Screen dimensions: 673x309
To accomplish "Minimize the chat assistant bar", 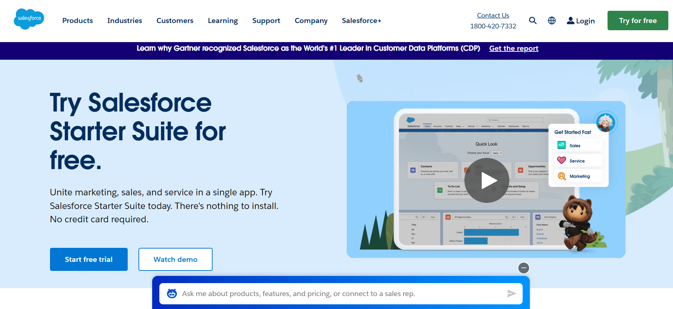I will pyautogui.click(x=524, y=268).
